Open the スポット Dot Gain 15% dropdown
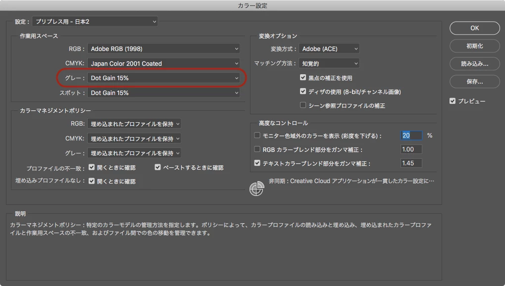Screen dimensions: 505x286 pyautogui.click(x=163, y=93)
